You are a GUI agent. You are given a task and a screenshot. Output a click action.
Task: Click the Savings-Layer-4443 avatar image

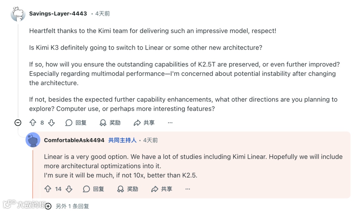click(18, 14)
